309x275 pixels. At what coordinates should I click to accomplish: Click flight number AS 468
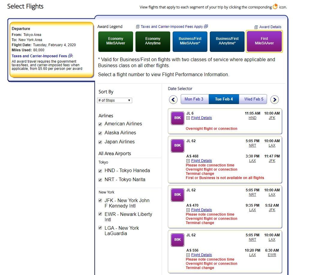click(x=192, y=156)
